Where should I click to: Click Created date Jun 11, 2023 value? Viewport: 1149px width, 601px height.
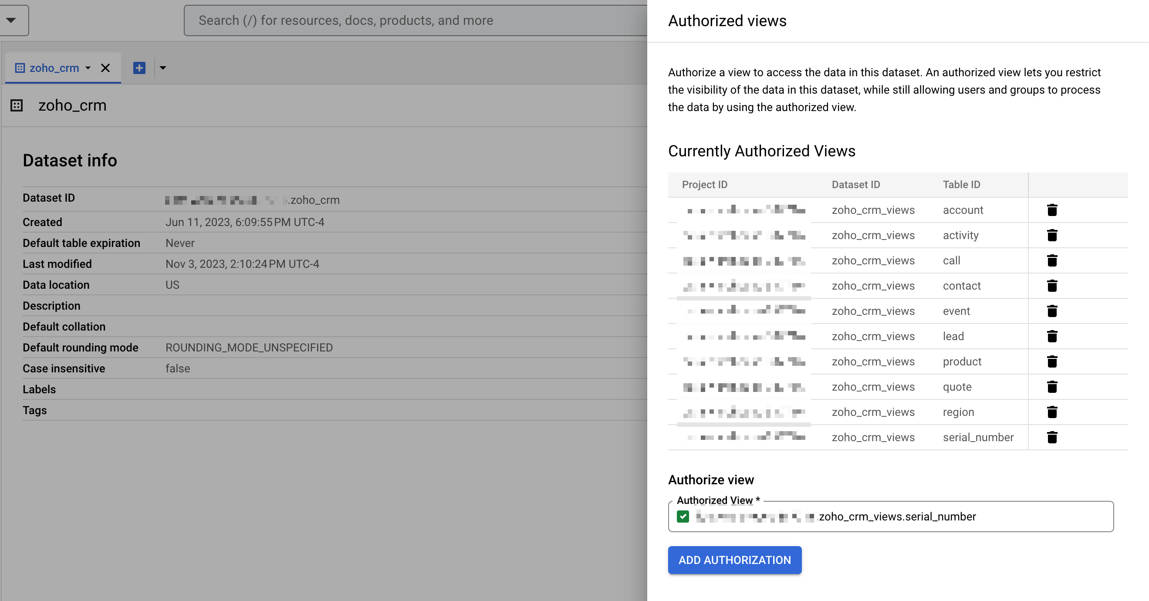point(245,222)
